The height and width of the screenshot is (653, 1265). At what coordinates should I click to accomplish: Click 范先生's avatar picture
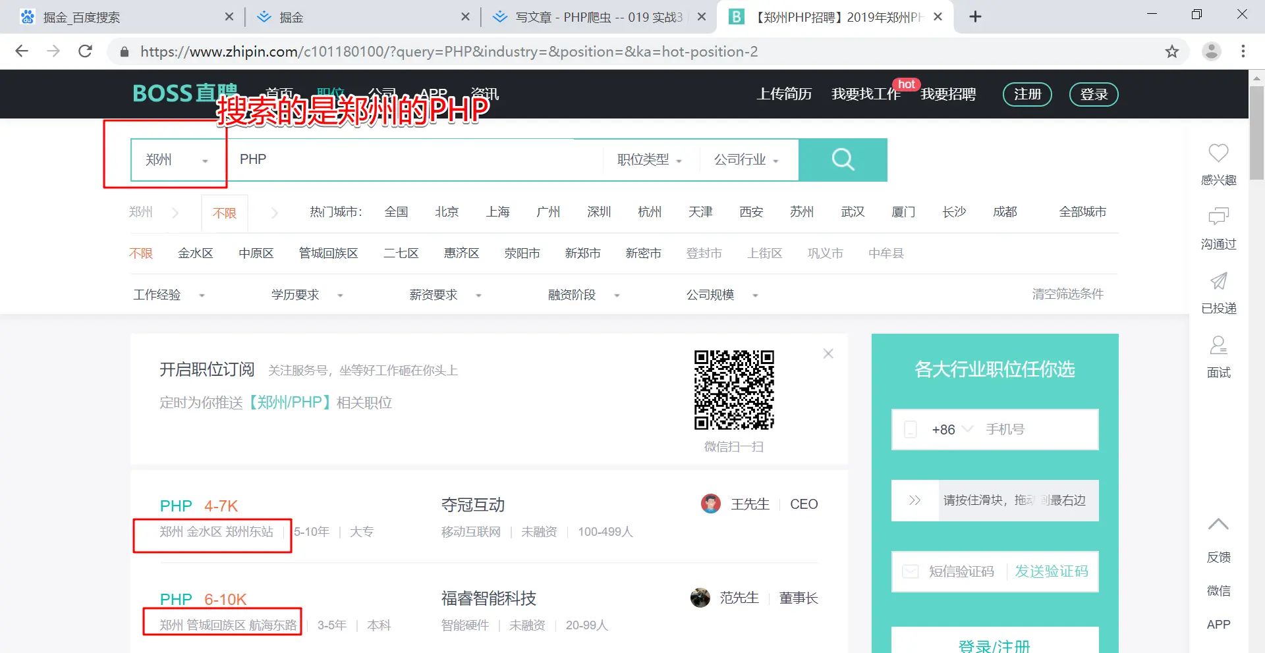[700, 598]
